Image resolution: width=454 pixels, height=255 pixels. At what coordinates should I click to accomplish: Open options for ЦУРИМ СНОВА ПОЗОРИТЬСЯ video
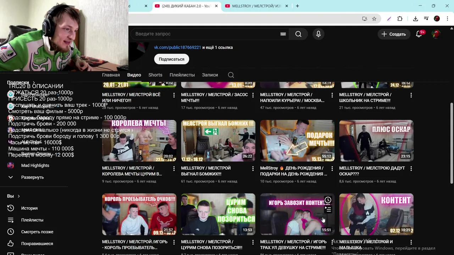tap(253, 242)
